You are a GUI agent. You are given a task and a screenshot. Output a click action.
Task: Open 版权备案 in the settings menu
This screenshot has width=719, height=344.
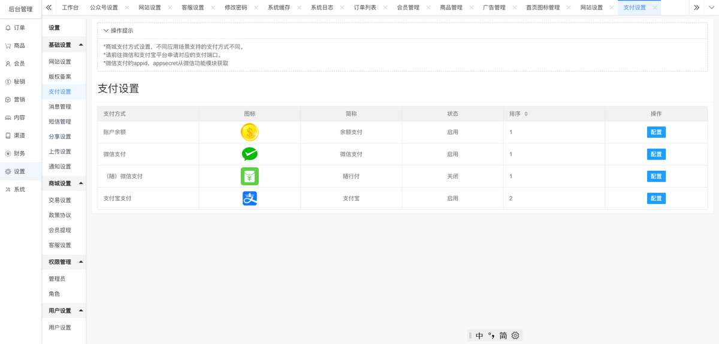(x=60, y=77)
